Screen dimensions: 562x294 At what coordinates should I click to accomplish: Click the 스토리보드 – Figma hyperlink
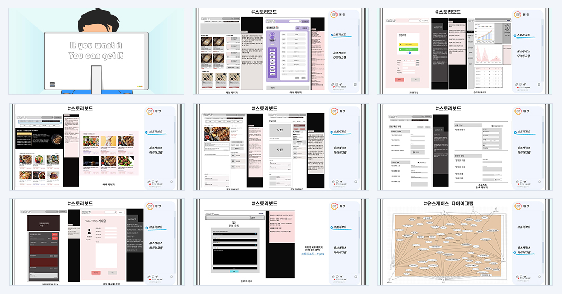(x=313, y=254)
